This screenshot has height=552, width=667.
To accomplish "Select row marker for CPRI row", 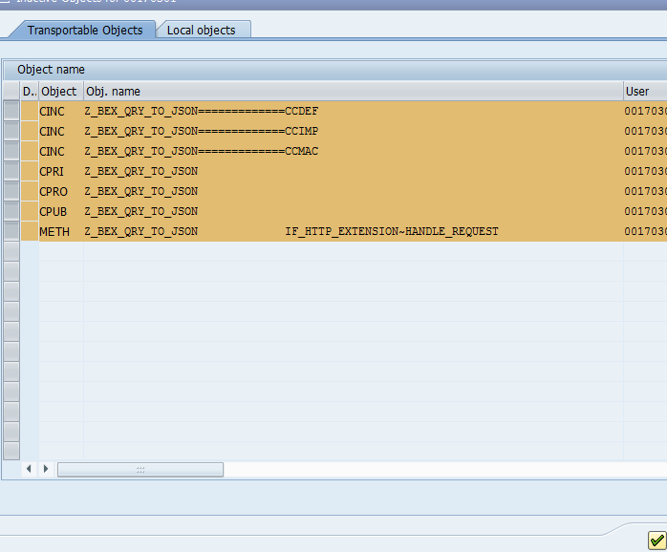I will click(11, 171).
